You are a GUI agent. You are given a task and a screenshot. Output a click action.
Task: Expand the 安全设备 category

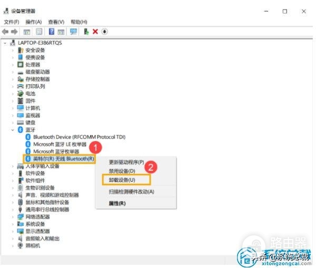[13, 51]
